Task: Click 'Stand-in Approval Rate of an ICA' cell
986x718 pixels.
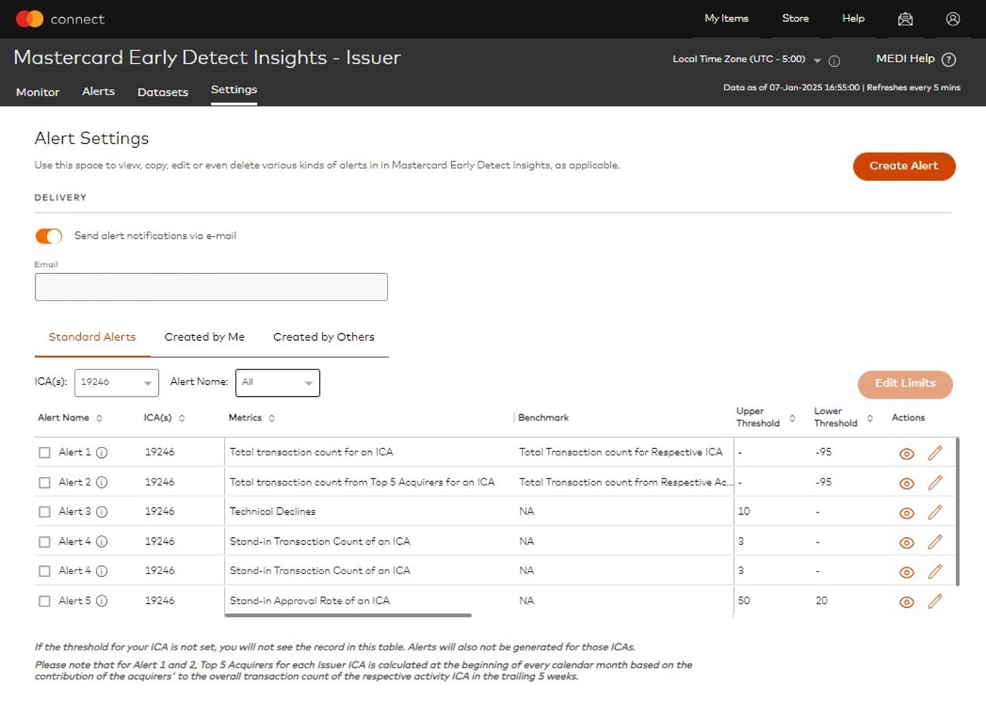Action: [309, 600]
